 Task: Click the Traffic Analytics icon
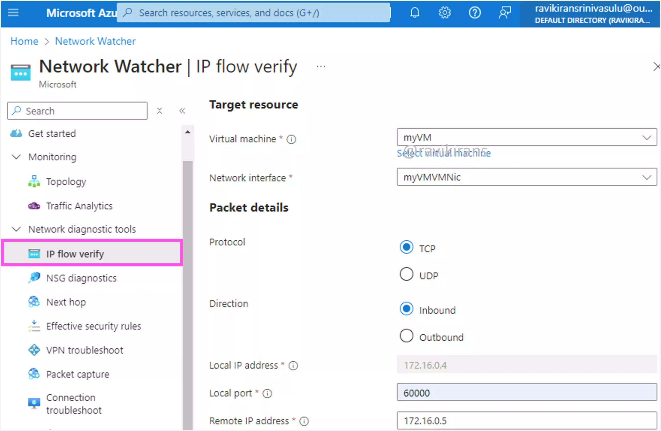[x=34, y=206]
